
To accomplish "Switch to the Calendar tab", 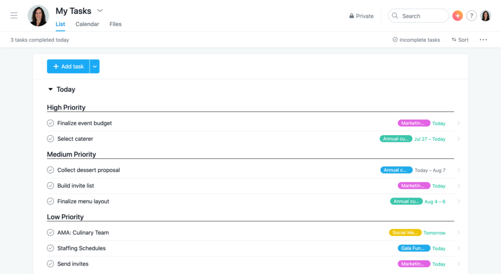I will pyautogui.click(x=87, y=24).
